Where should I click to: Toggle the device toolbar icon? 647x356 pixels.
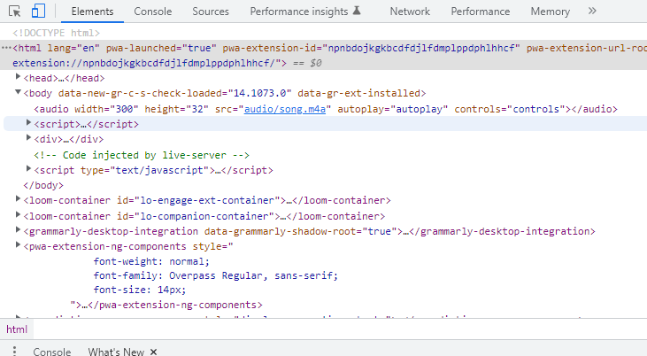(x=38, y=12)
